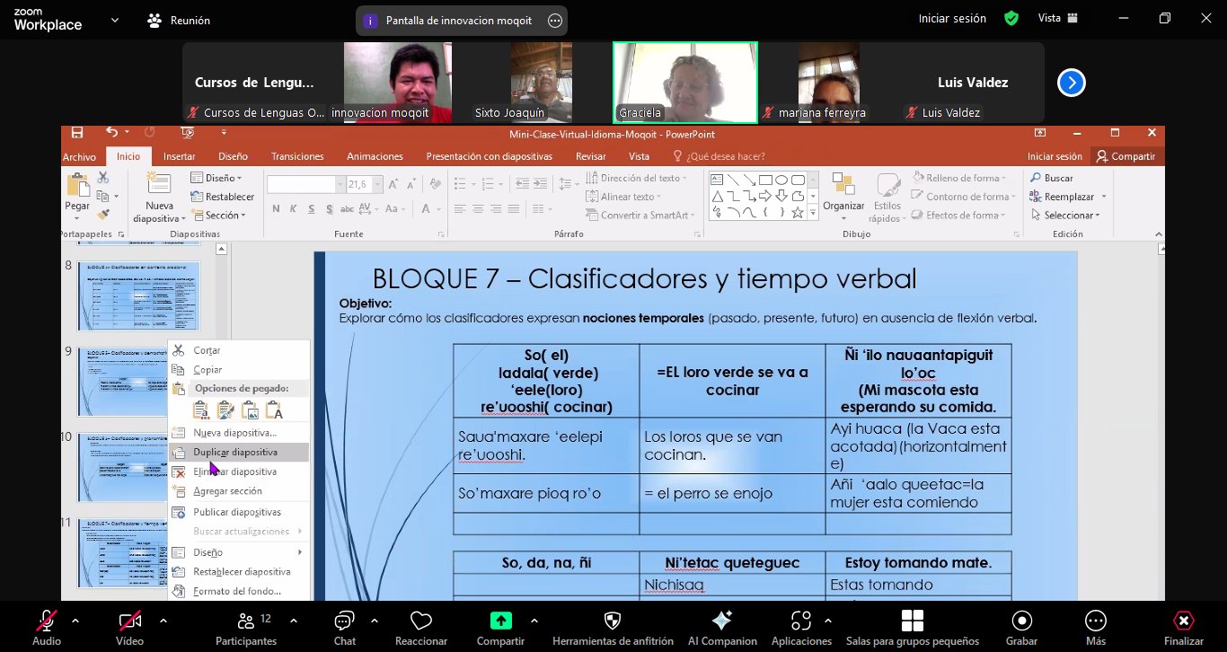Screen dimensions: 1227x652
Task: Open Herramientas de anfitrión shield icon
Action: [x=613, y=621]
